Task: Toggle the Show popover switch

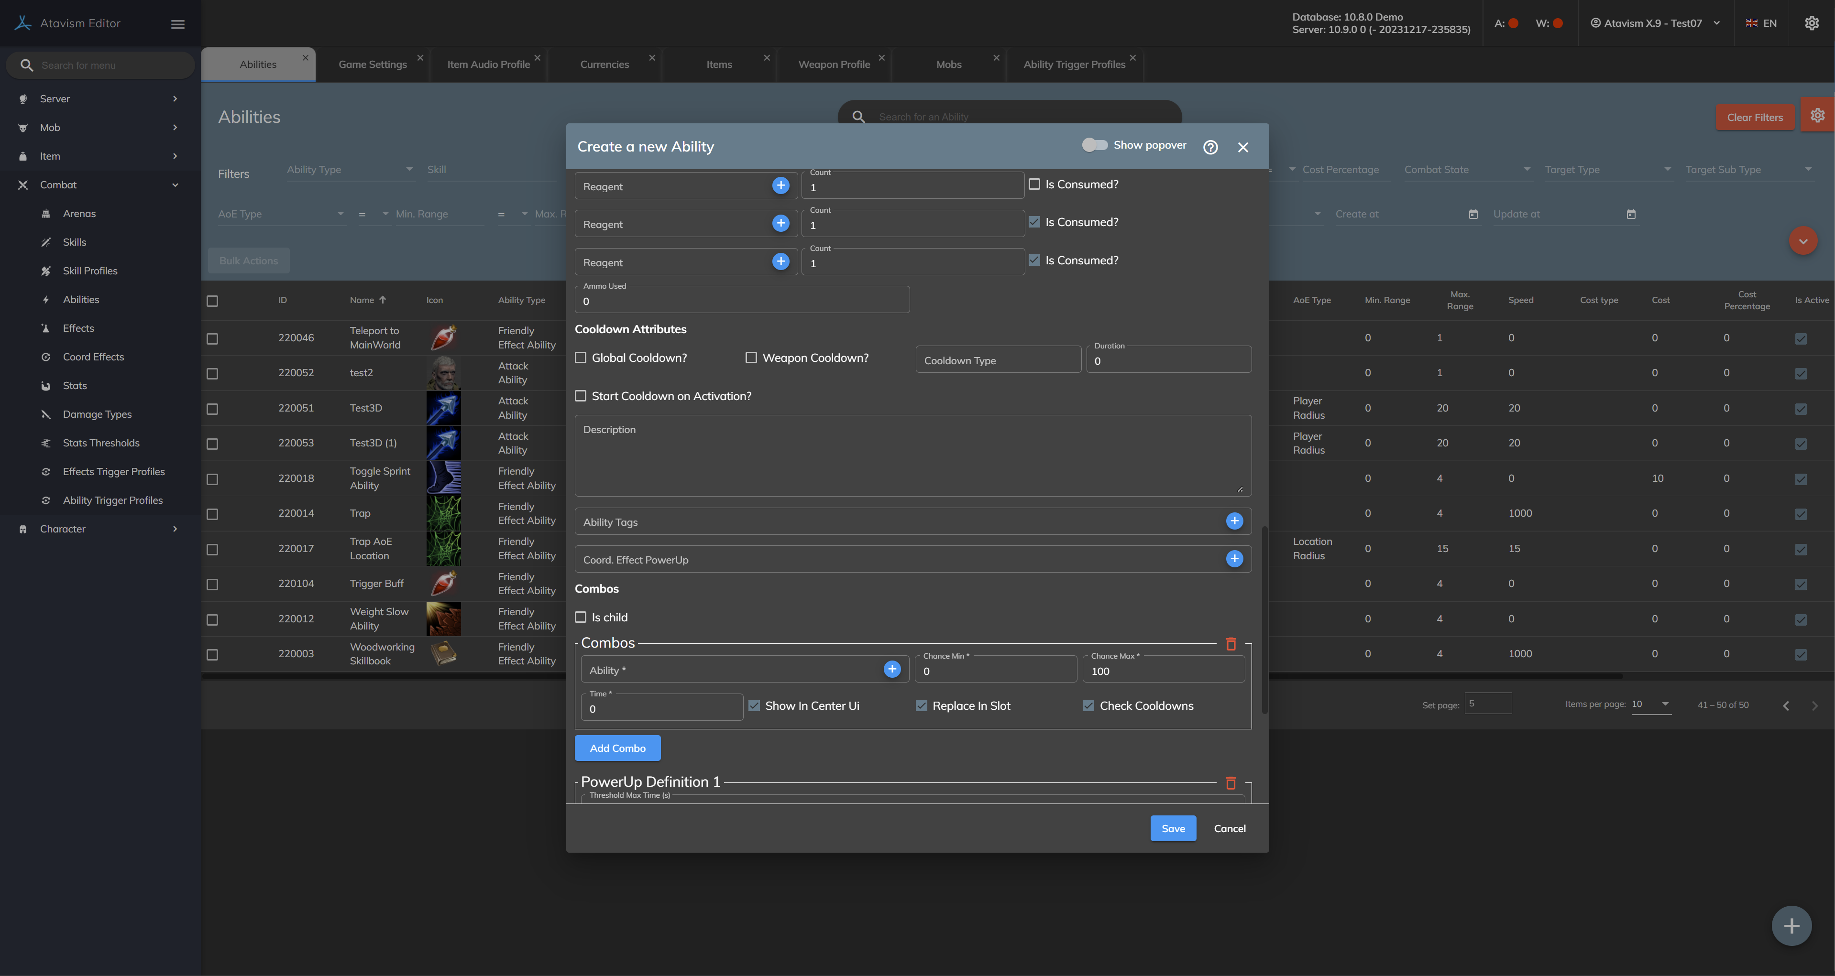Action: pos(1094,145)
